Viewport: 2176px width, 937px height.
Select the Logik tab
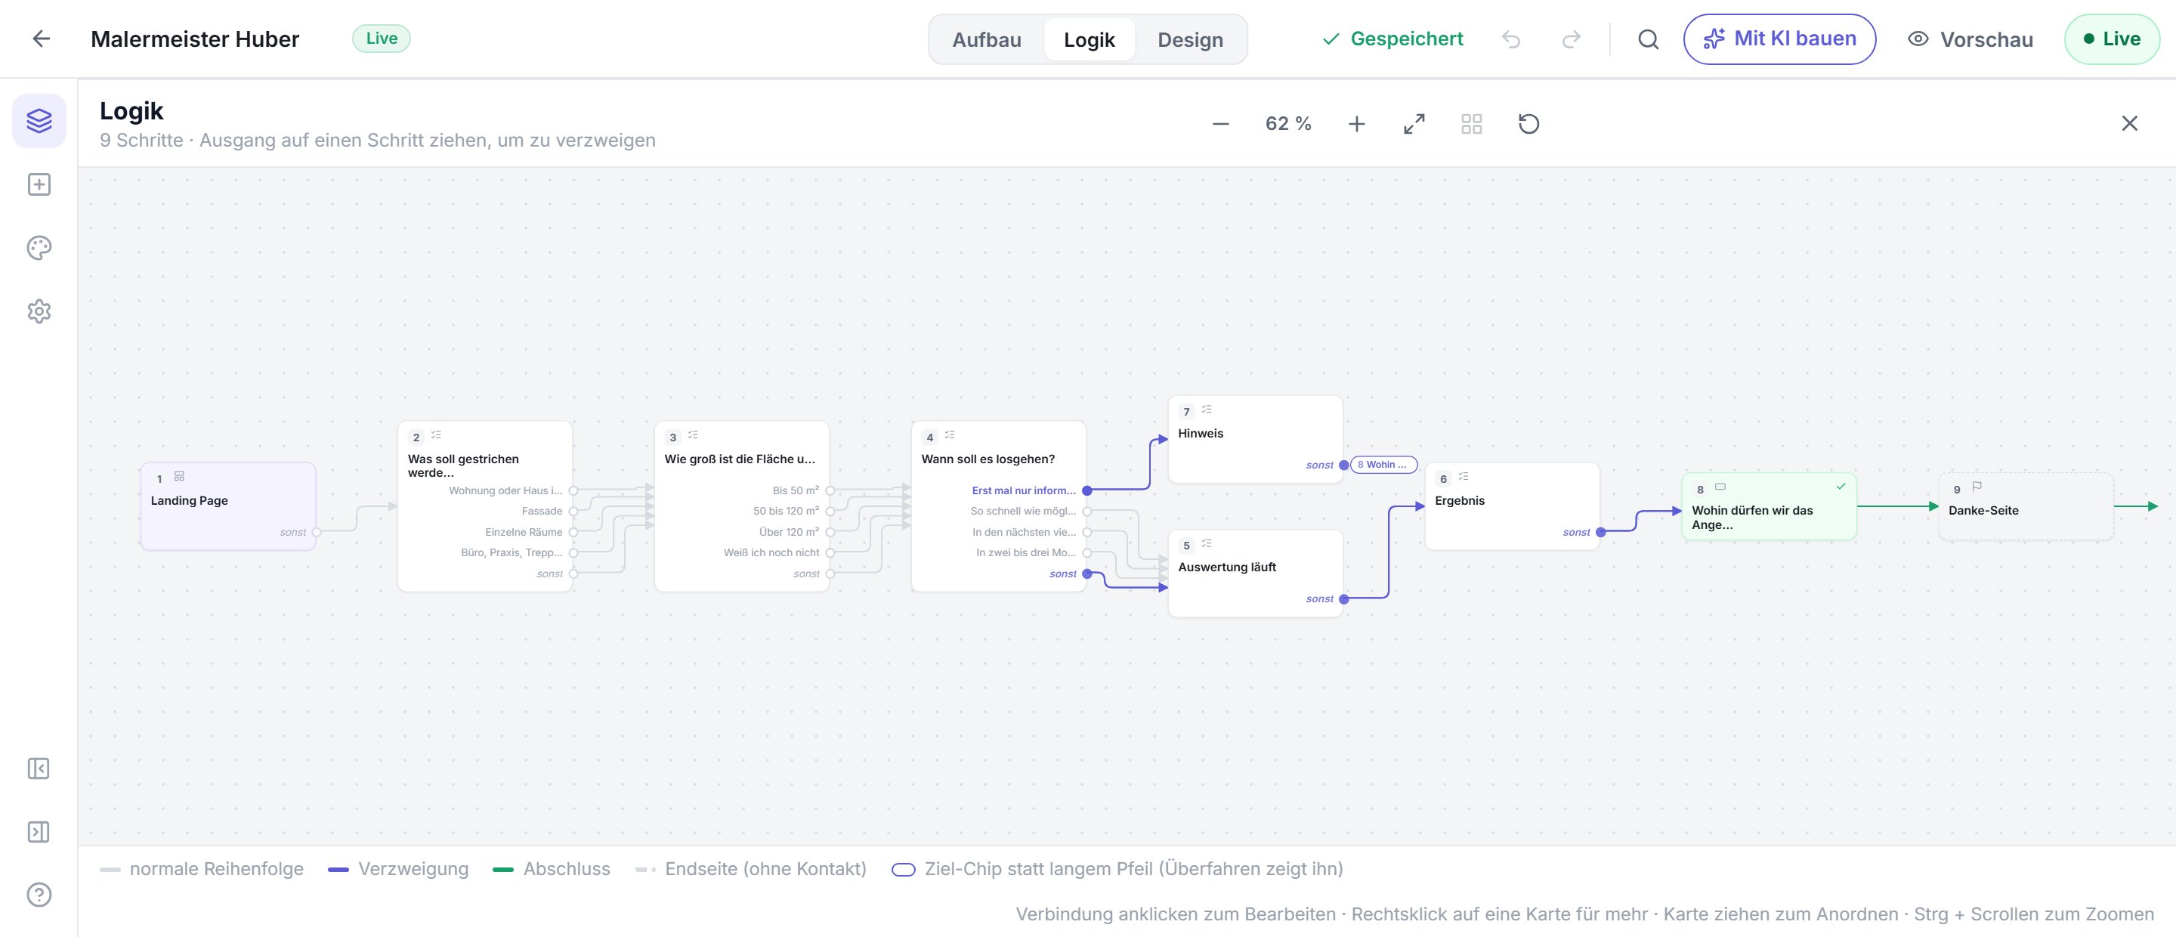[1089, 40]
